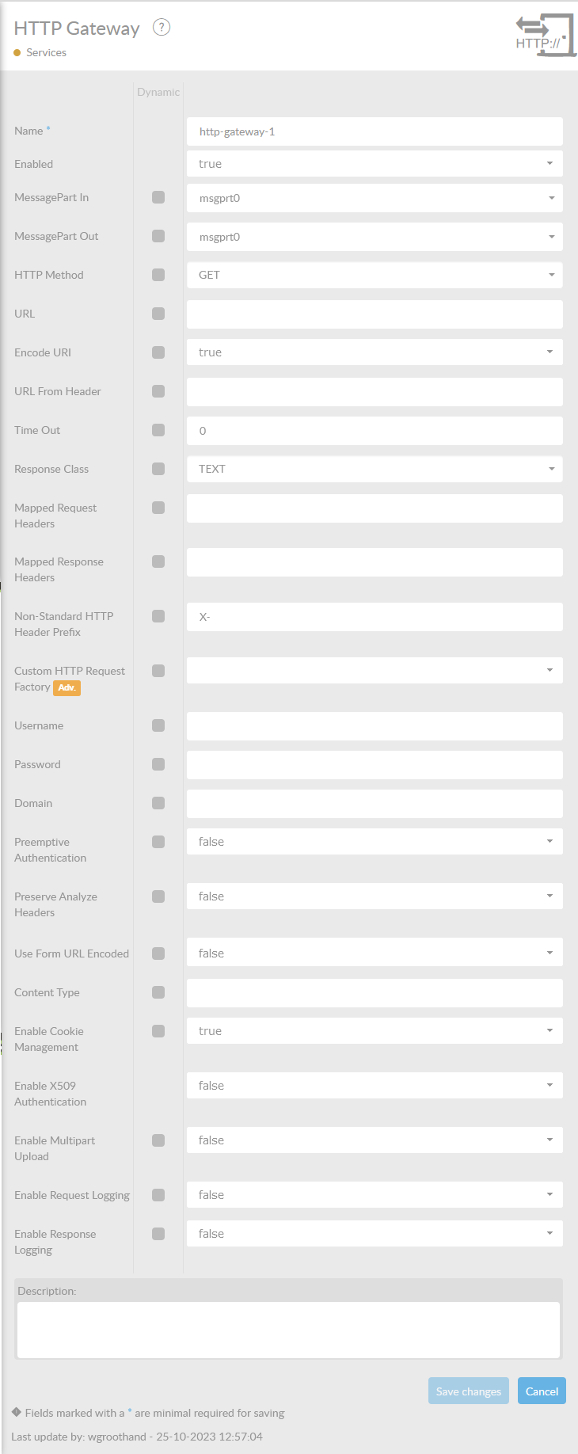The height and width of the screenshot is (1454, 578).
Task: Expand the Enable X509 Authentication dropdown
Action: click(x=375, y=1086)
